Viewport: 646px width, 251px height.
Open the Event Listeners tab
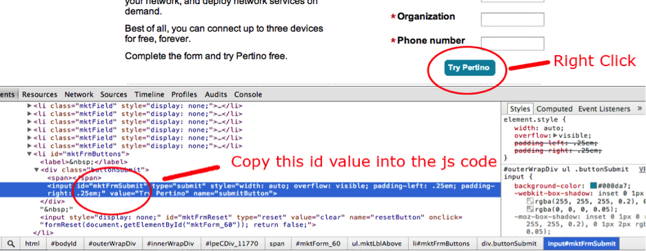point(604,109)
